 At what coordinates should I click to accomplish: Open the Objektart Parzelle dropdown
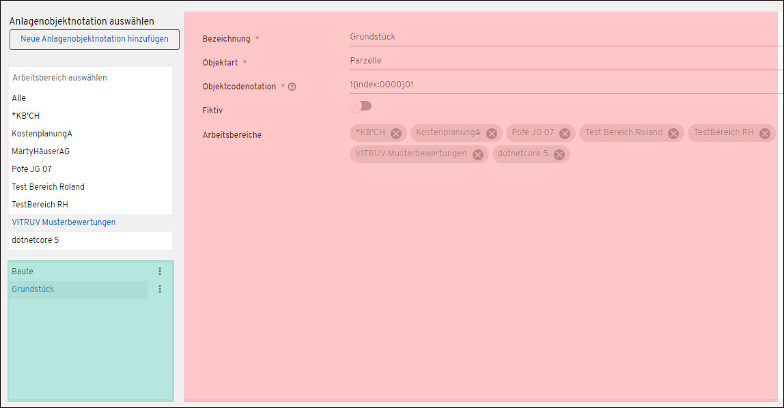[x=567, y=61]
